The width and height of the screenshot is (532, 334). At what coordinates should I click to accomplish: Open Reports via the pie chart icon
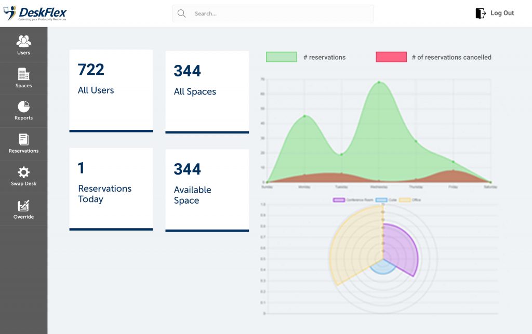(23, 106)
